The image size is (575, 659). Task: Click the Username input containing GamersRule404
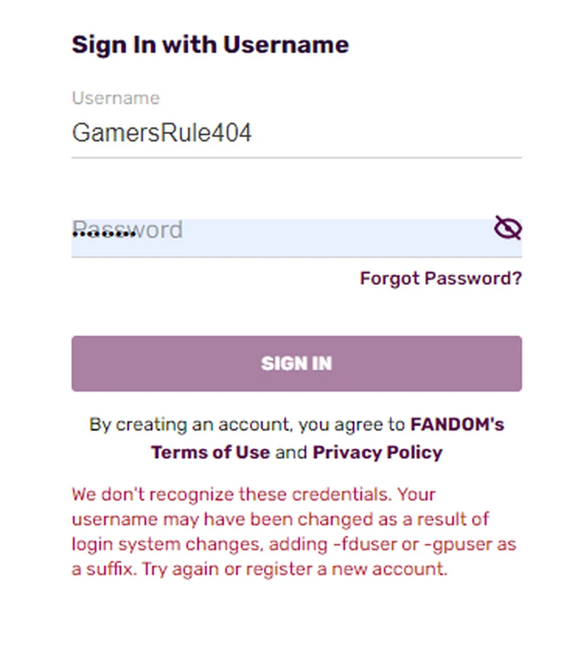point(228,133)
